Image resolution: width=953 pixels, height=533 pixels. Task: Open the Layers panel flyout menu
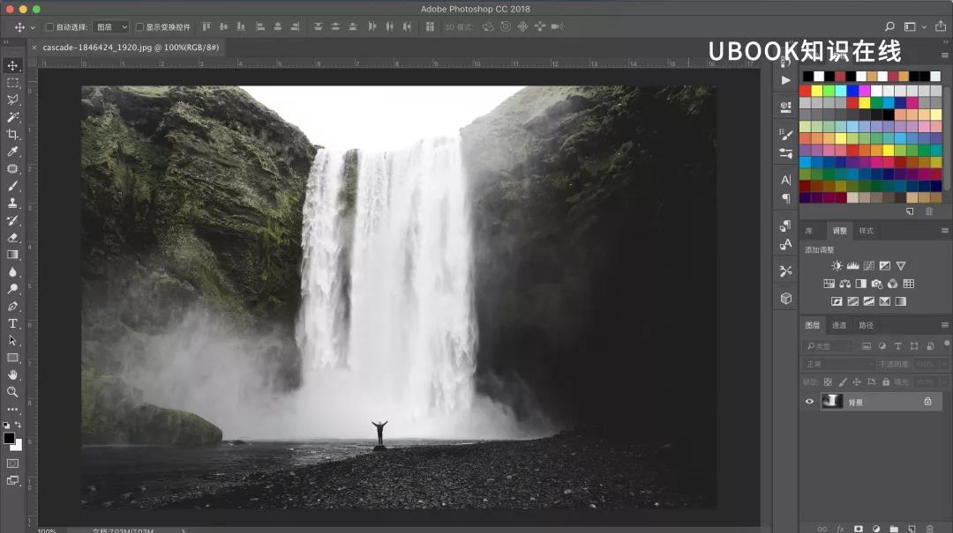[x=944, y=325]
